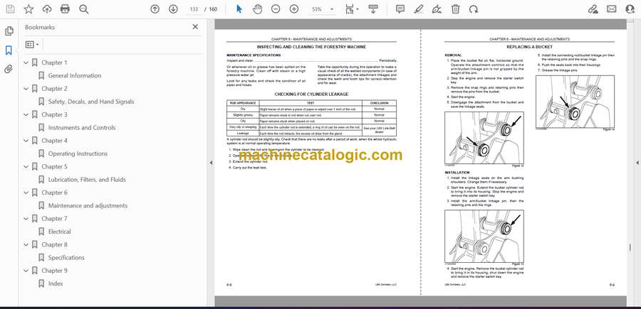Click the scrolling mode keyboard icon
Screen dimensions: 641x309
pos(372,9)
